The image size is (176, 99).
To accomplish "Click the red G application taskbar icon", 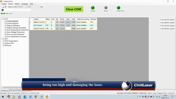I will (20, 97).
